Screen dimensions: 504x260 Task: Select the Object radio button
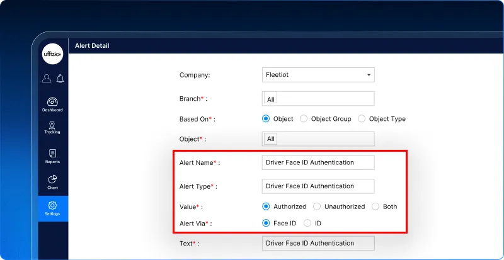tap(265, 119)
